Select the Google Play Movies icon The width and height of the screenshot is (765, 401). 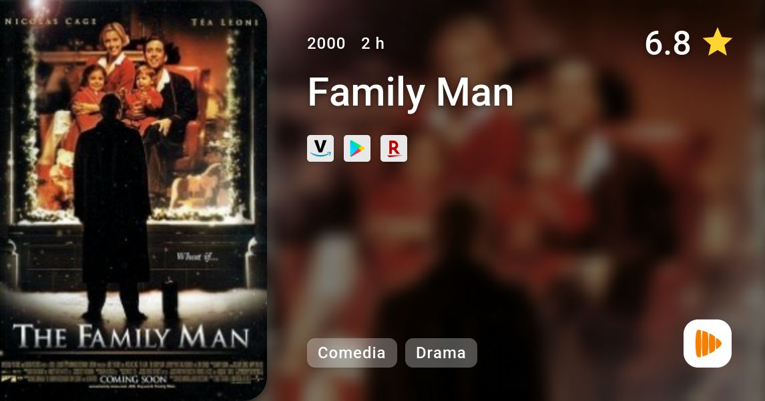point(357,148)
